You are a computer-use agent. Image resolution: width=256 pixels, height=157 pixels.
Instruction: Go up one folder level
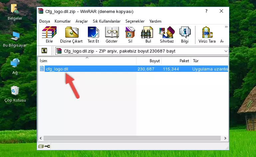point(44,51)
